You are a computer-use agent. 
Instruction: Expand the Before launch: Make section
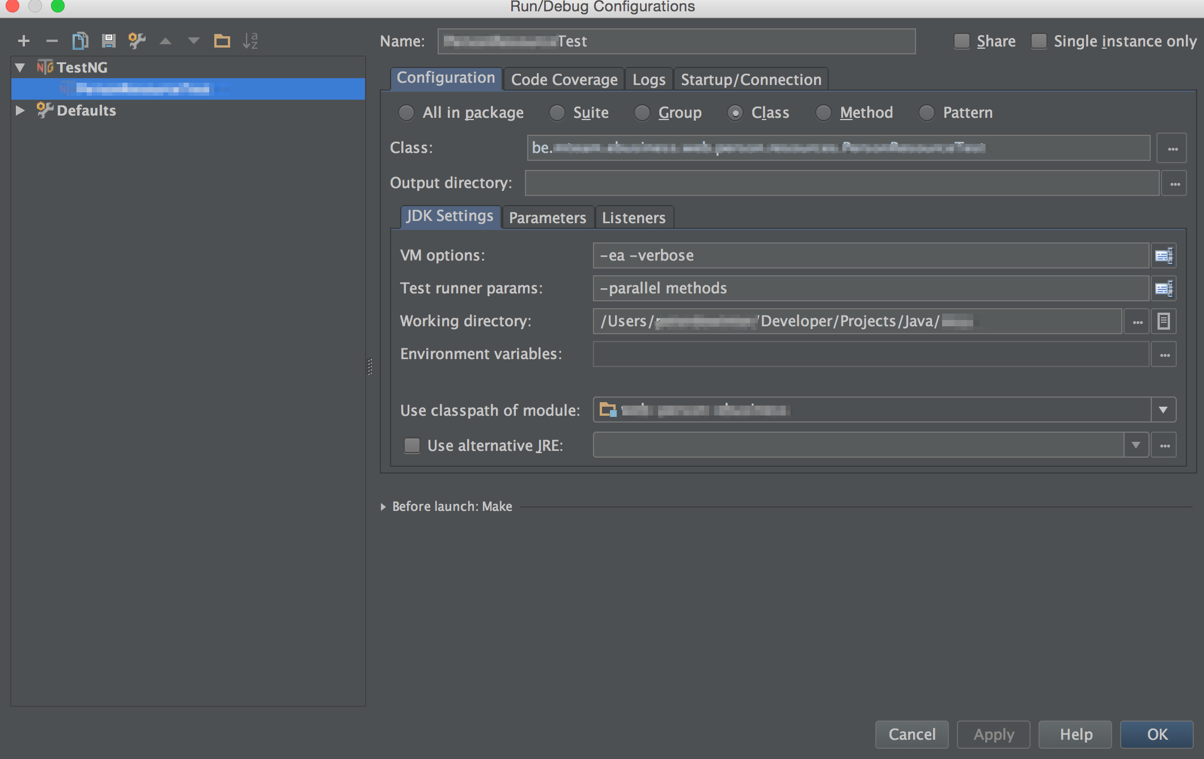pyautogui.click(x=383, y=506)
